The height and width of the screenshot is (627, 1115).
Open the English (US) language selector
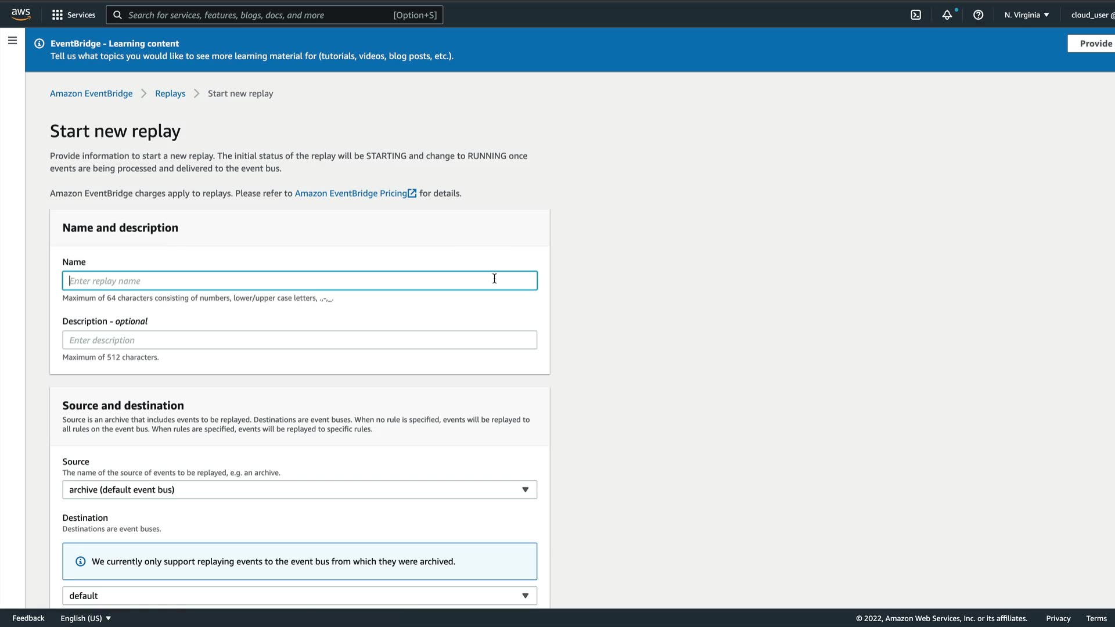[x=85, y=618]
